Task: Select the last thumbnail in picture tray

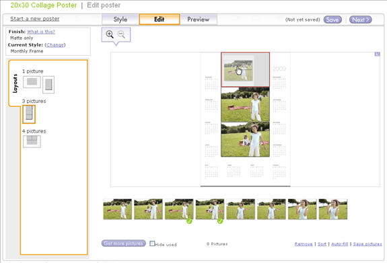Action: pos(333,209)
